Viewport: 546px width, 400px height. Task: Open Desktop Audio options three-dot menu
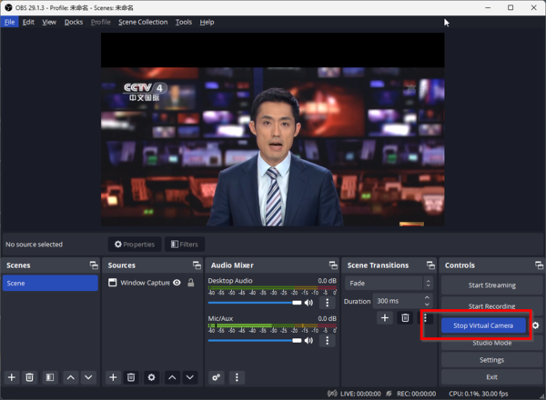(x=327, y=303)
